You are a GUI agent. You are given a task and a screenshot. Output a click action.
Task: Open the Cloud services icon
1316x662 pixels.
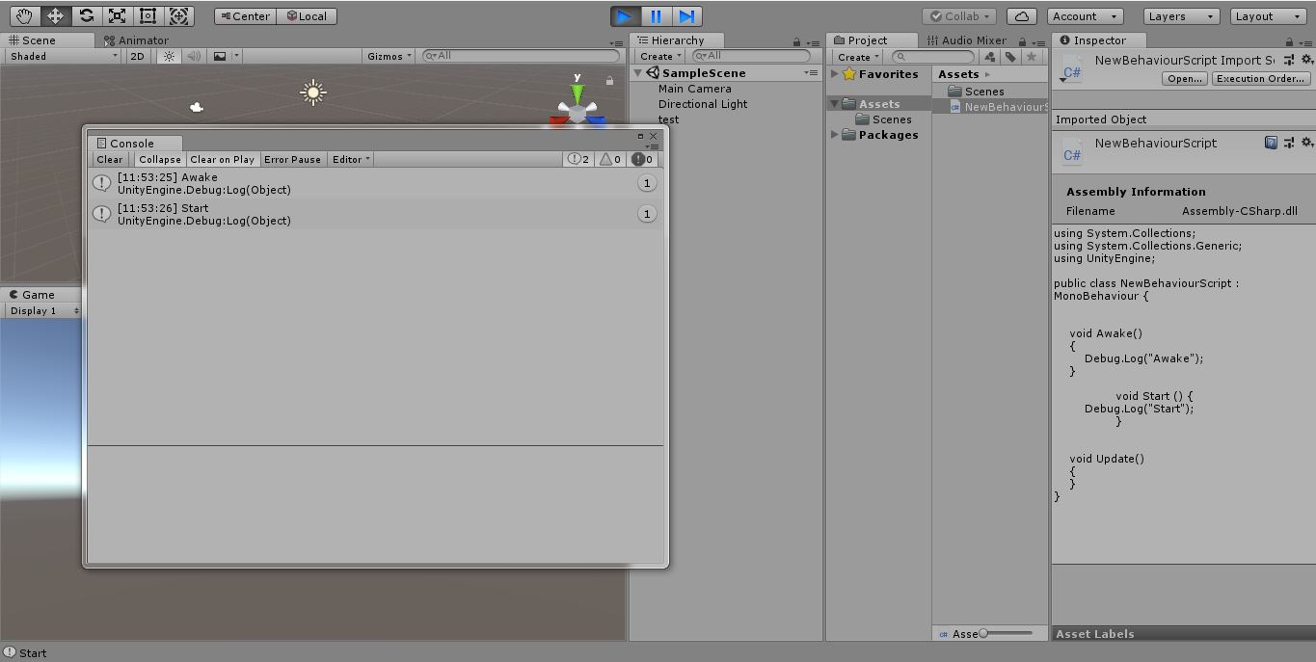(1021, 16)
